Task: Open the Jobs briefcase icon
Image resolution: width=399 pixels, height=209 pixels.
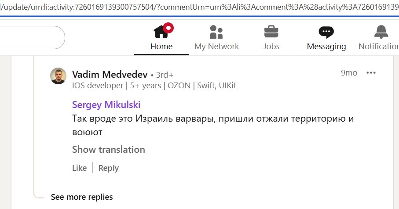Action: tap(271, 32)
